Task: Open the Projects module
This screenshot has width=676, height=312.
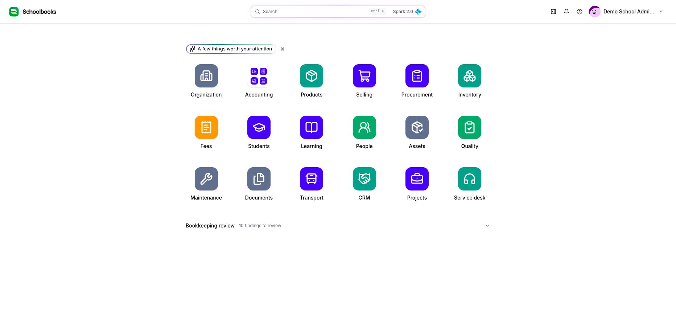Action: (x=417, y=179)
